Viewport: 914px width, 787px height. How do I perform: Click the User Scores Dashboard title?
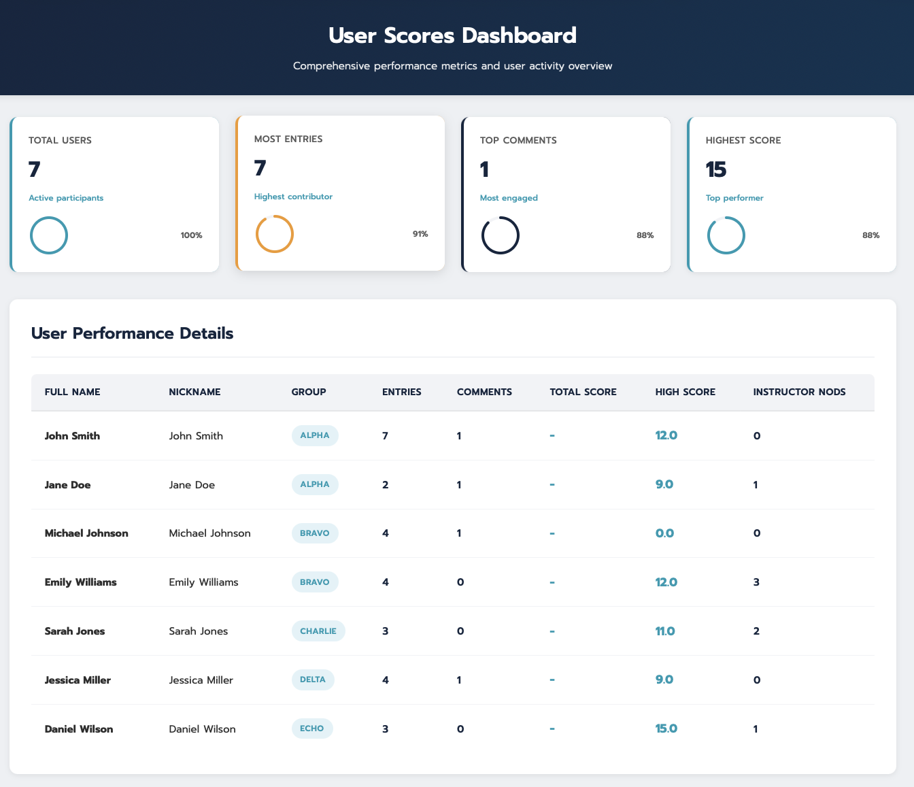[452, 35]
